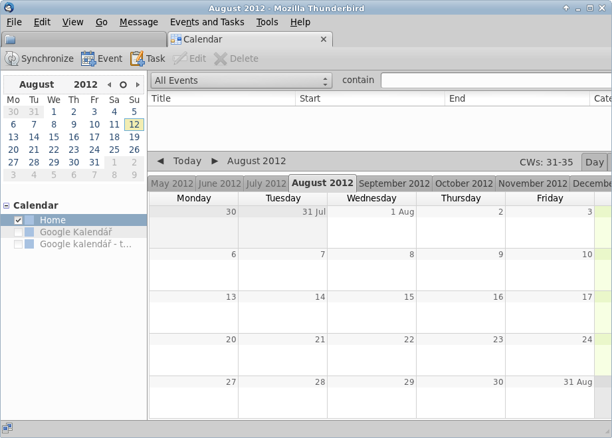
Task: Uncheck the Home calendar checkbox
Action: coord(18,220)
